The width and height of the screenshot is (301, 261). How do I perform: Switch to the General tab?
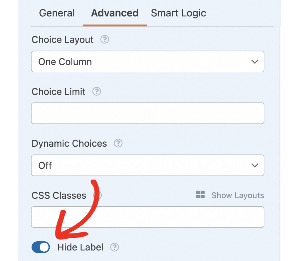(x=57, y=13)
